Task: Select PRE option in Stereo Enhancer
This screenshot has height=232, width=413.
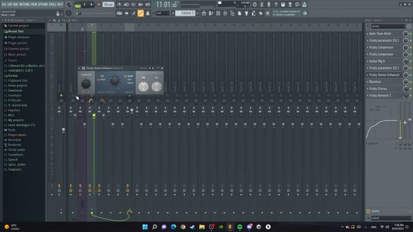Action: [x=101, y=76]
